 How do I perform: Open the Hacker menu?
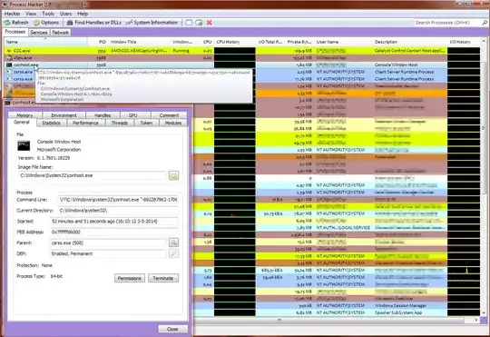coord(12,14)
